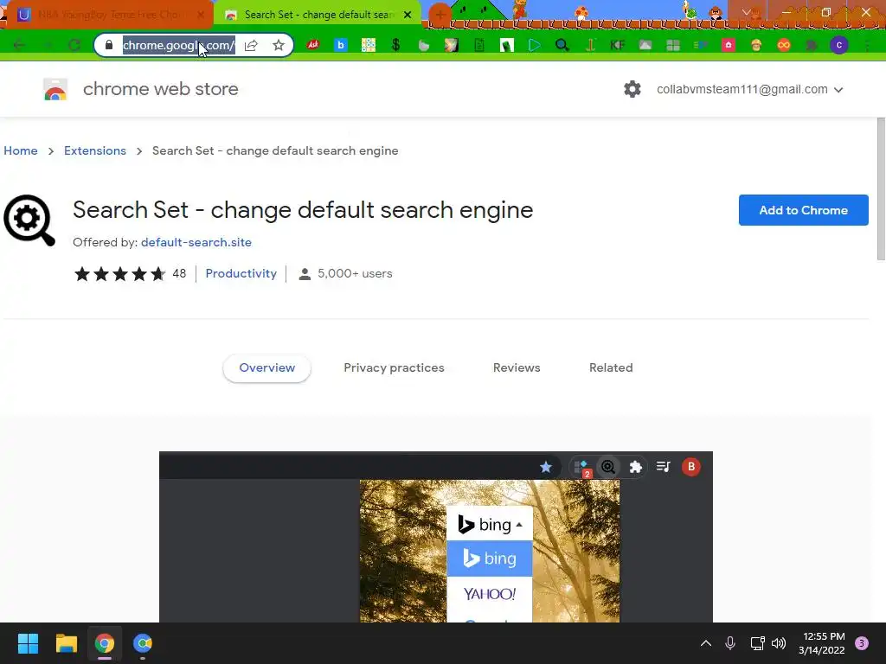Screen dimensions: 886x664
Task: Open the gray picture extension icon
Action: point(645,45)
